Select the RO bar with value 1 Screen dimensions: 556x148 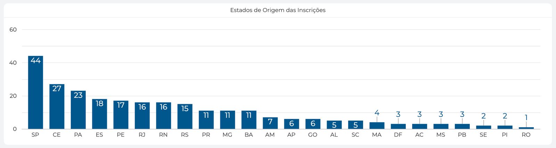click(x=526, y=128)
